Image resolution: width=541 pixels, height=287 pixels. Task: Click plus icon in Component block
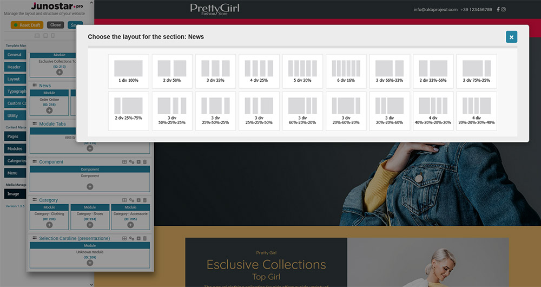(x=90, y=186)
